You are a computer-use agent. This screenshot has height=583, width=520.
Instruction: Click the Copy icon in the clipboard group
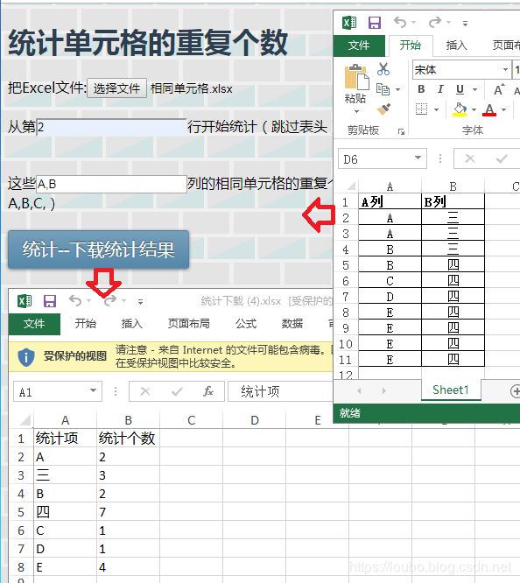(383, 89)
